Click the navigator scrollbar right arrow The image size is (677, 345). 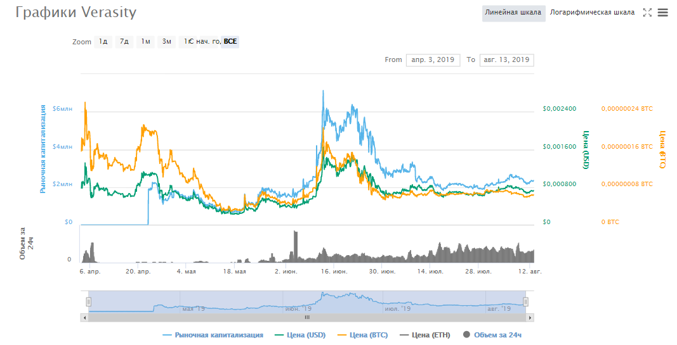(530, 317)
